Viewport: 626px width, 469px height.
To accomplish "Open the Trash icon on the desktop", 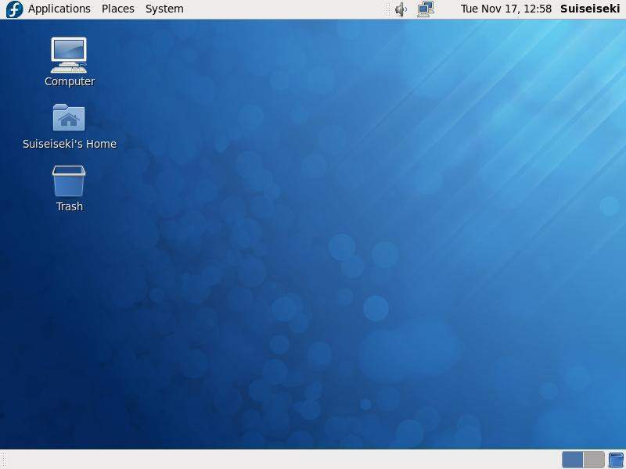I will (x=69, y=181).
